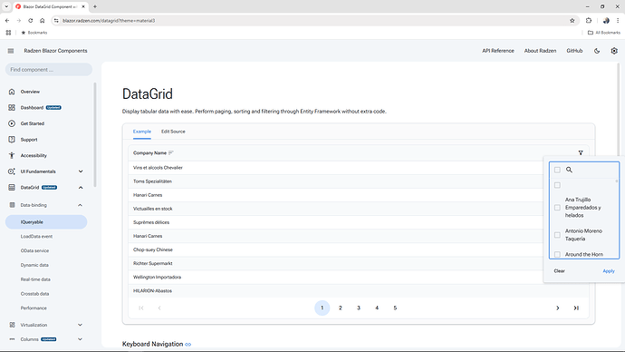Collapse the DataGrid sidebar section
This screenshot has height=352, width=625.
coord(81,188)
